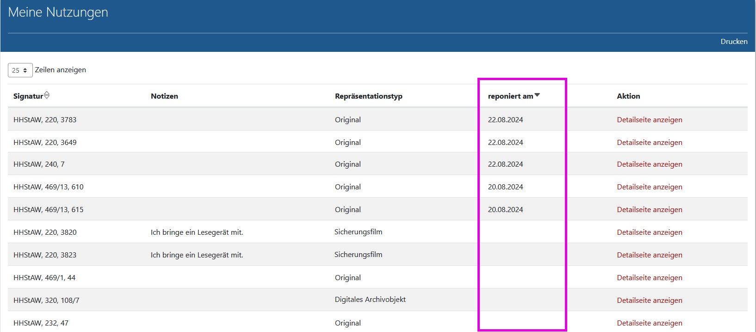Viewport: 756px width, 332px height.
Task: Click Original in HHStAW, 232, 47 row
Action: 348,323
